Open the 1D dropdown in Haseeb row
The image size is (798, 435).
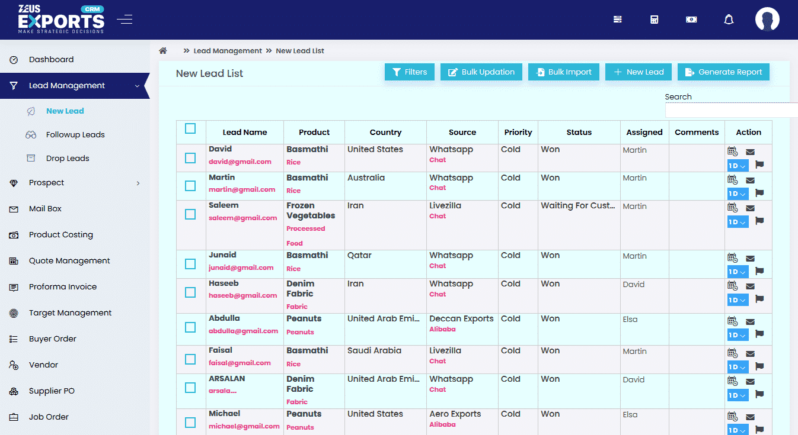pyautogui.click(x=738, y=300)
